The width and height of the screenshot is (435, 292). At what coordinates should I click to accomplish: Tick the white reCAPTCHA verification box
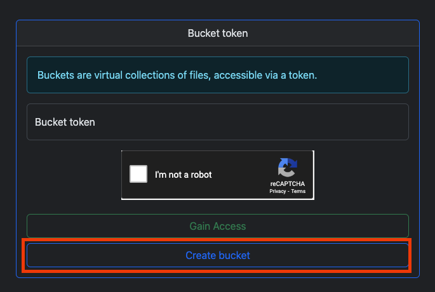(x=138, y=174)
